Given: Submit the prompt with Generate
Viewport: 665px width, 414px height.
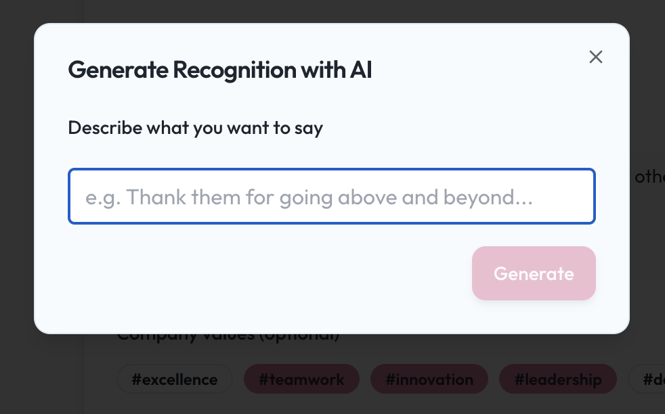Looking at the screenshot, I should click(x=533, y=273).
